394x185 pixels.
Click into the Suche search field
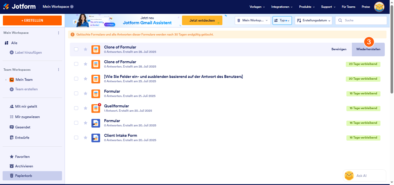(361, 20)
